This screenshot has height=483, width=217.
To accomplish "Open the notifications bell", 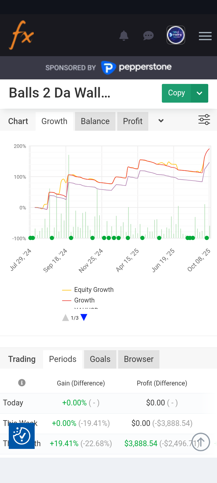I will 124,36.
